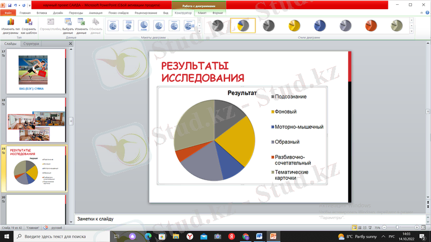The width and height of the screenshot is (431, 242).
Task: Apply the orange chart style
Action: pyautogui.click(x=371, y=25)
